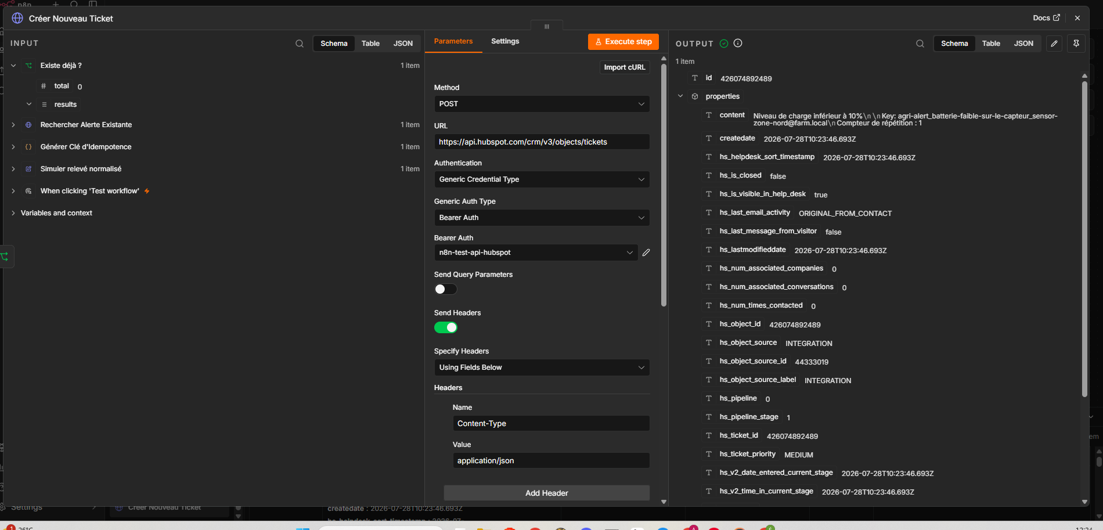Screen dimensions: 1103x530
Task: Click the Import cURL button
Action: click(625, 67)
